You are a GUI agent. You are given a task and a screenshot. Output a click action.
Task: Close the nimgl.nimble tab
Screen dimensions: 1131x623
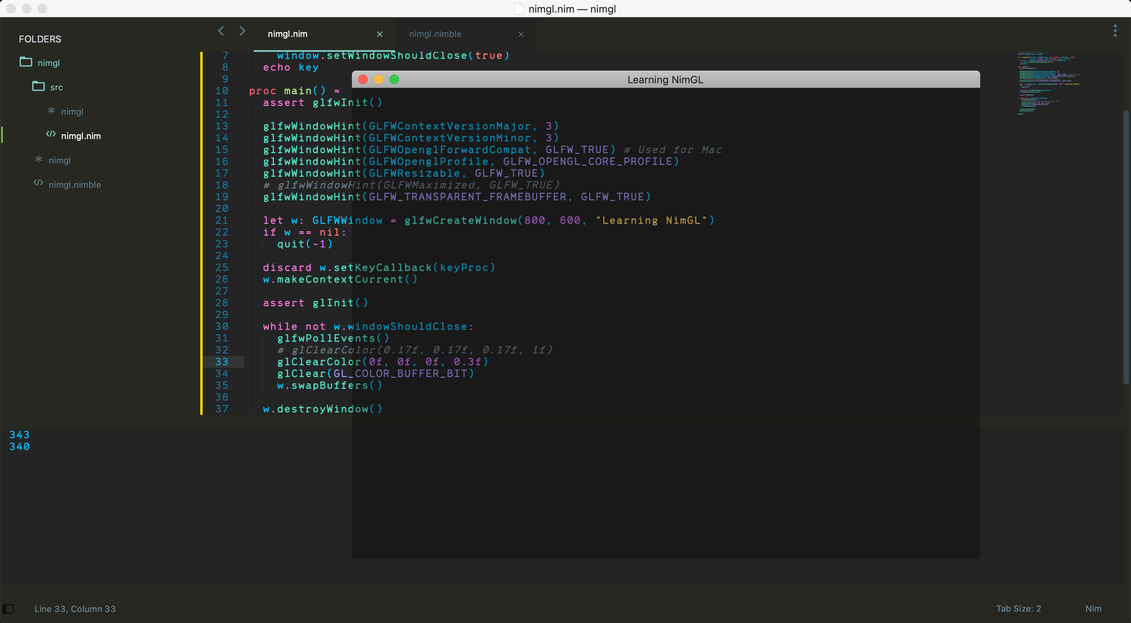(521, 34)
